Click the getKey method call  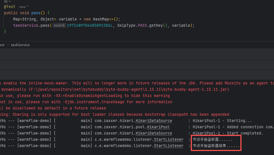pos(156,26)
